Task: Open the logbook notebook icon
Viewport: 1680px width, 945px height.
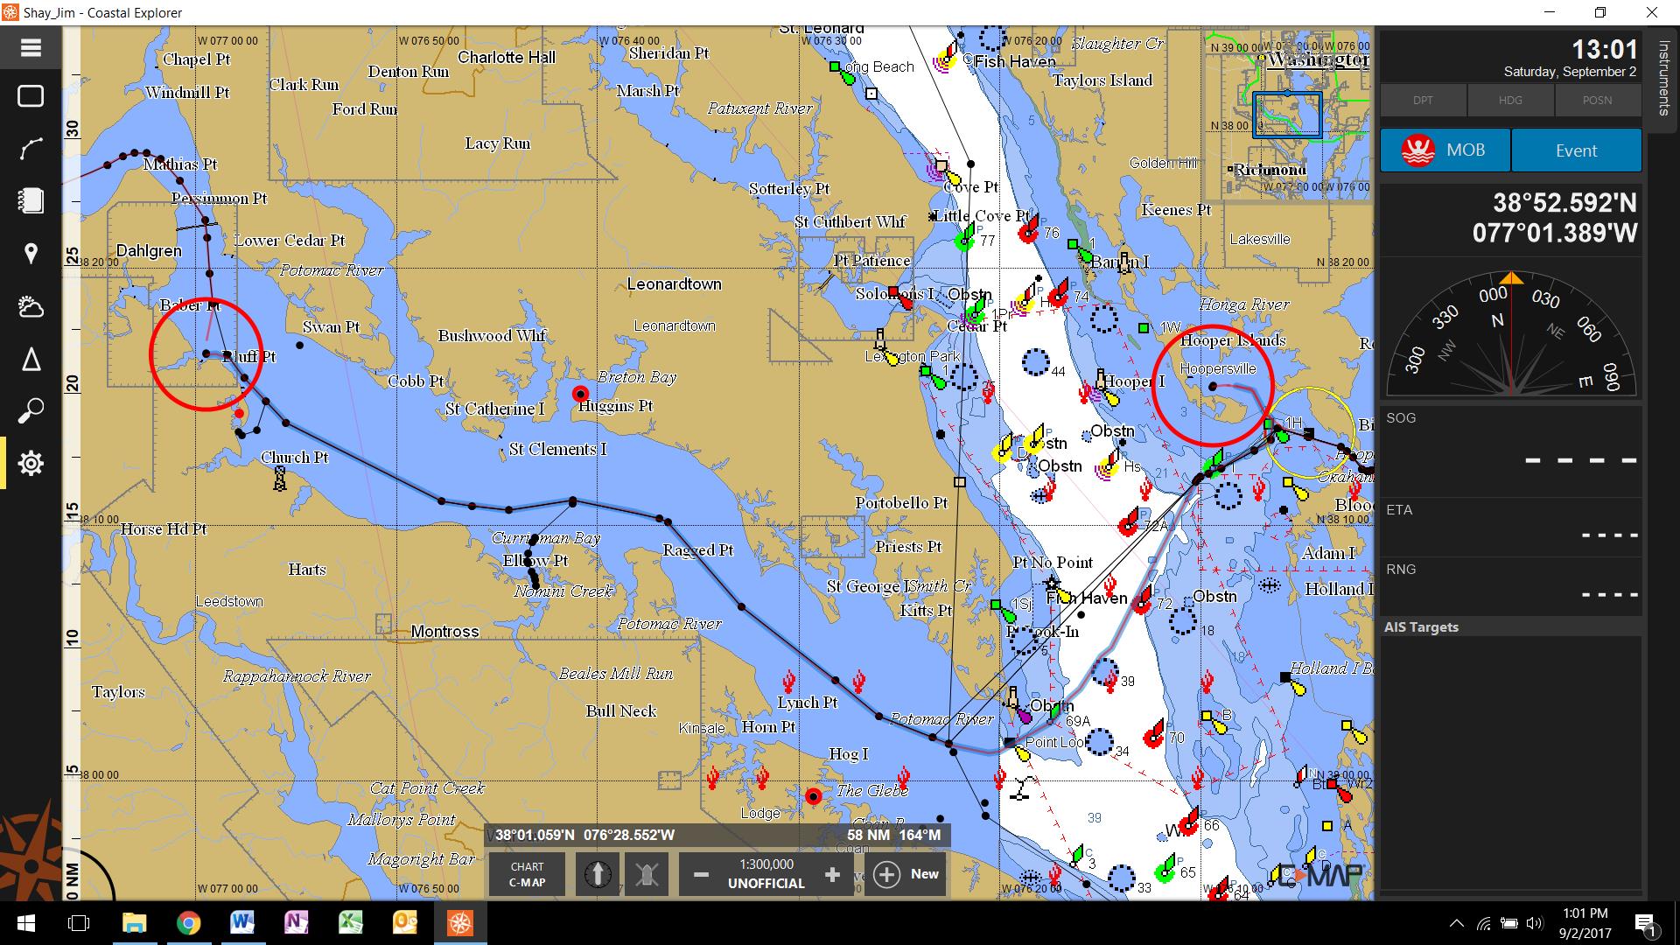Action: click(31, 200)
